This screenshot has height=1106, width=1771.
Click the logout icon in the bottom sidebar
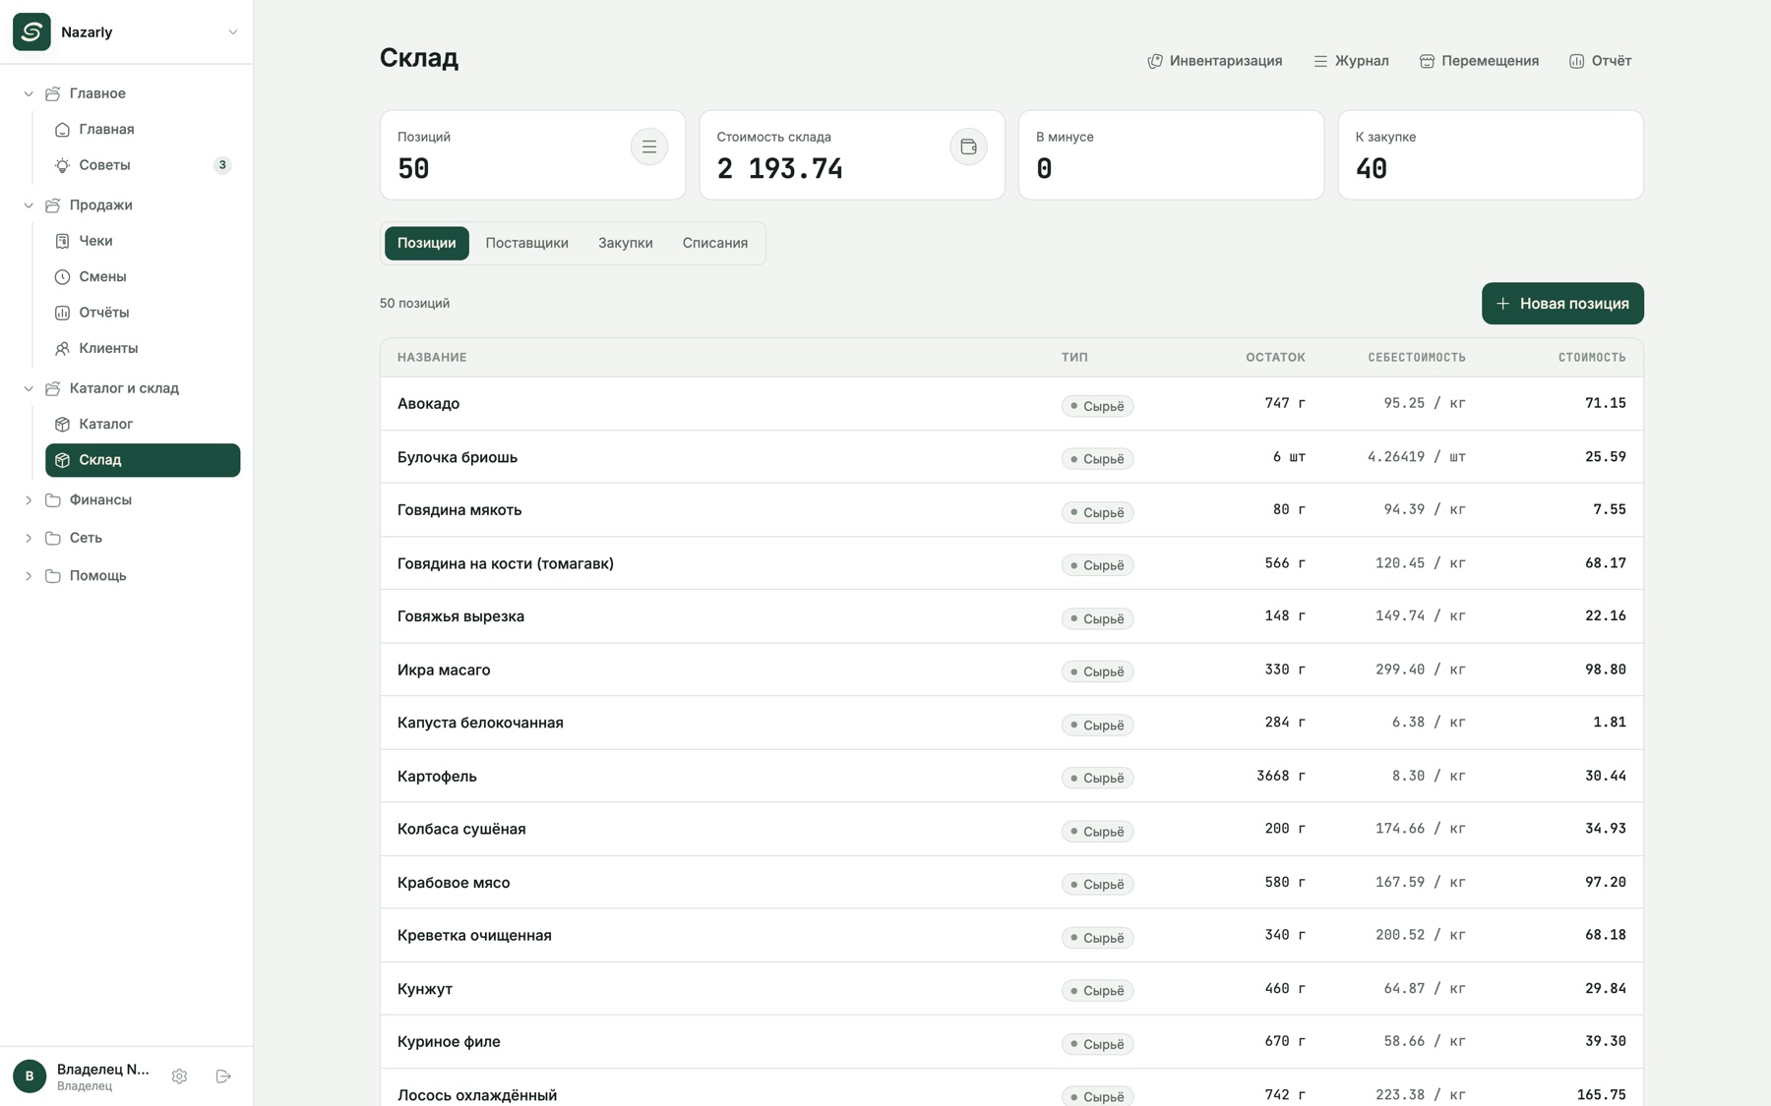[223, 1077]
